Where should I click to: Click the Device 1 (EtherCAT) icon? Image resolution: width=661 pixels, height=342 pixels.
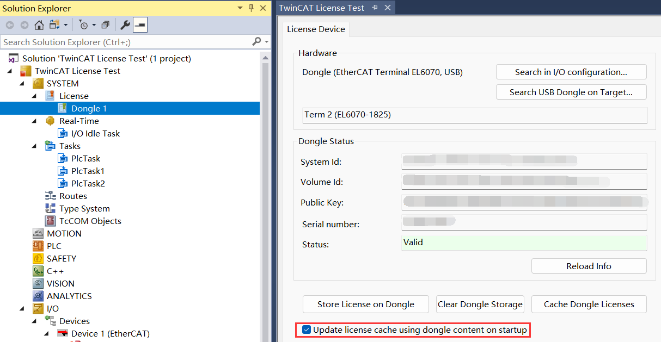tap(63, 333)
